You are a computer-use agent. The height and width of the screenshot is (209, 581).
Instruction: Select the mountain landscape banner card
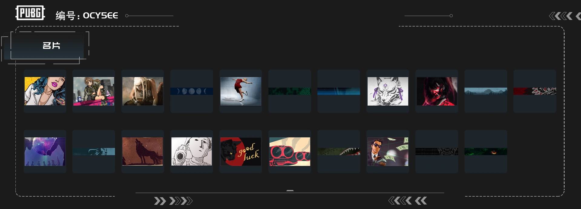[x=486, y=91]
